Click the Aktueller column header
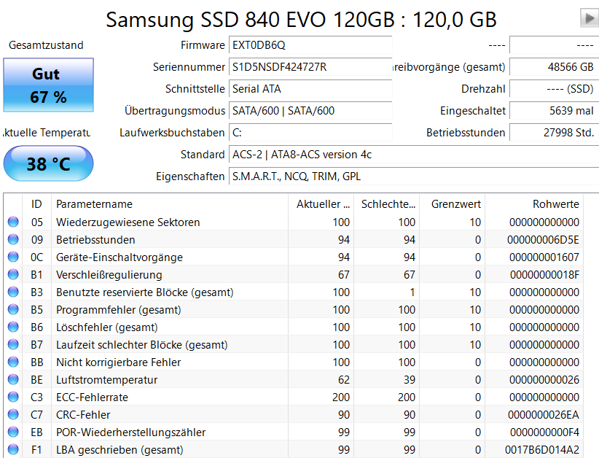Image resolution: width=599 pixels, height=458 pixels. (x=321, y=203)
